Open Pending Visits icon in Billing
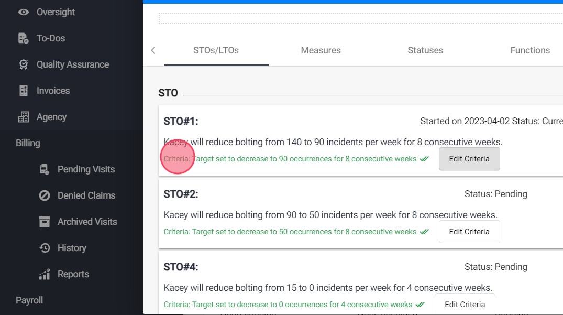Viewport: 563px width, 315px height. click(45, 169)
